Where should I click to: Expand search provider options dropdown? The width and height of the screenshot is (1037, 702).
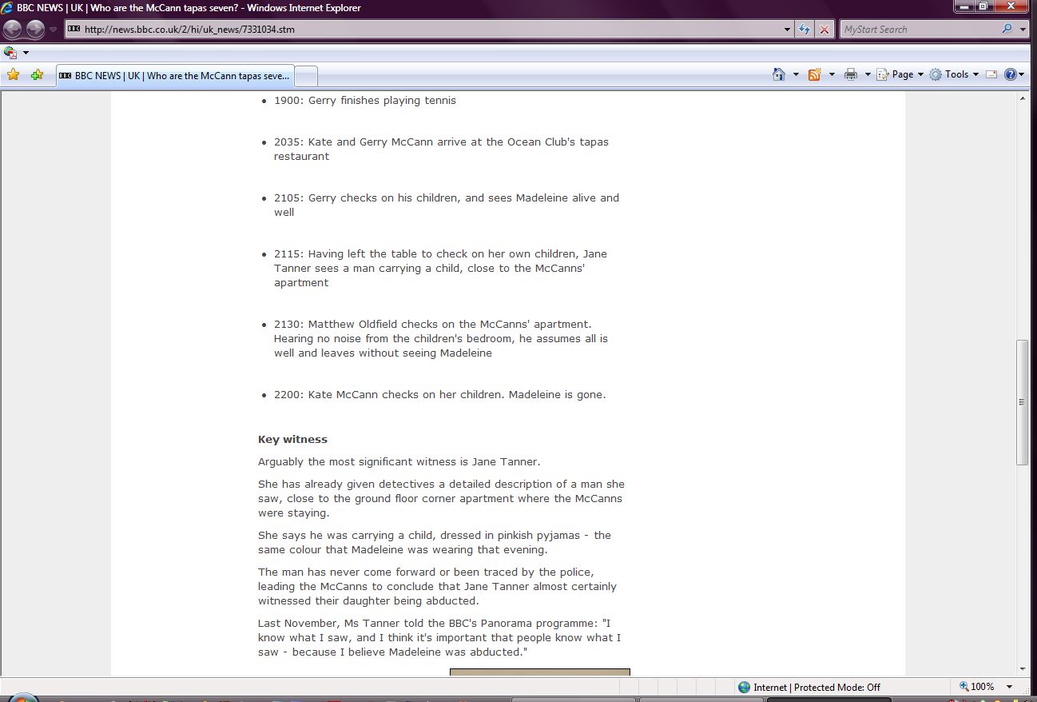1023,30
